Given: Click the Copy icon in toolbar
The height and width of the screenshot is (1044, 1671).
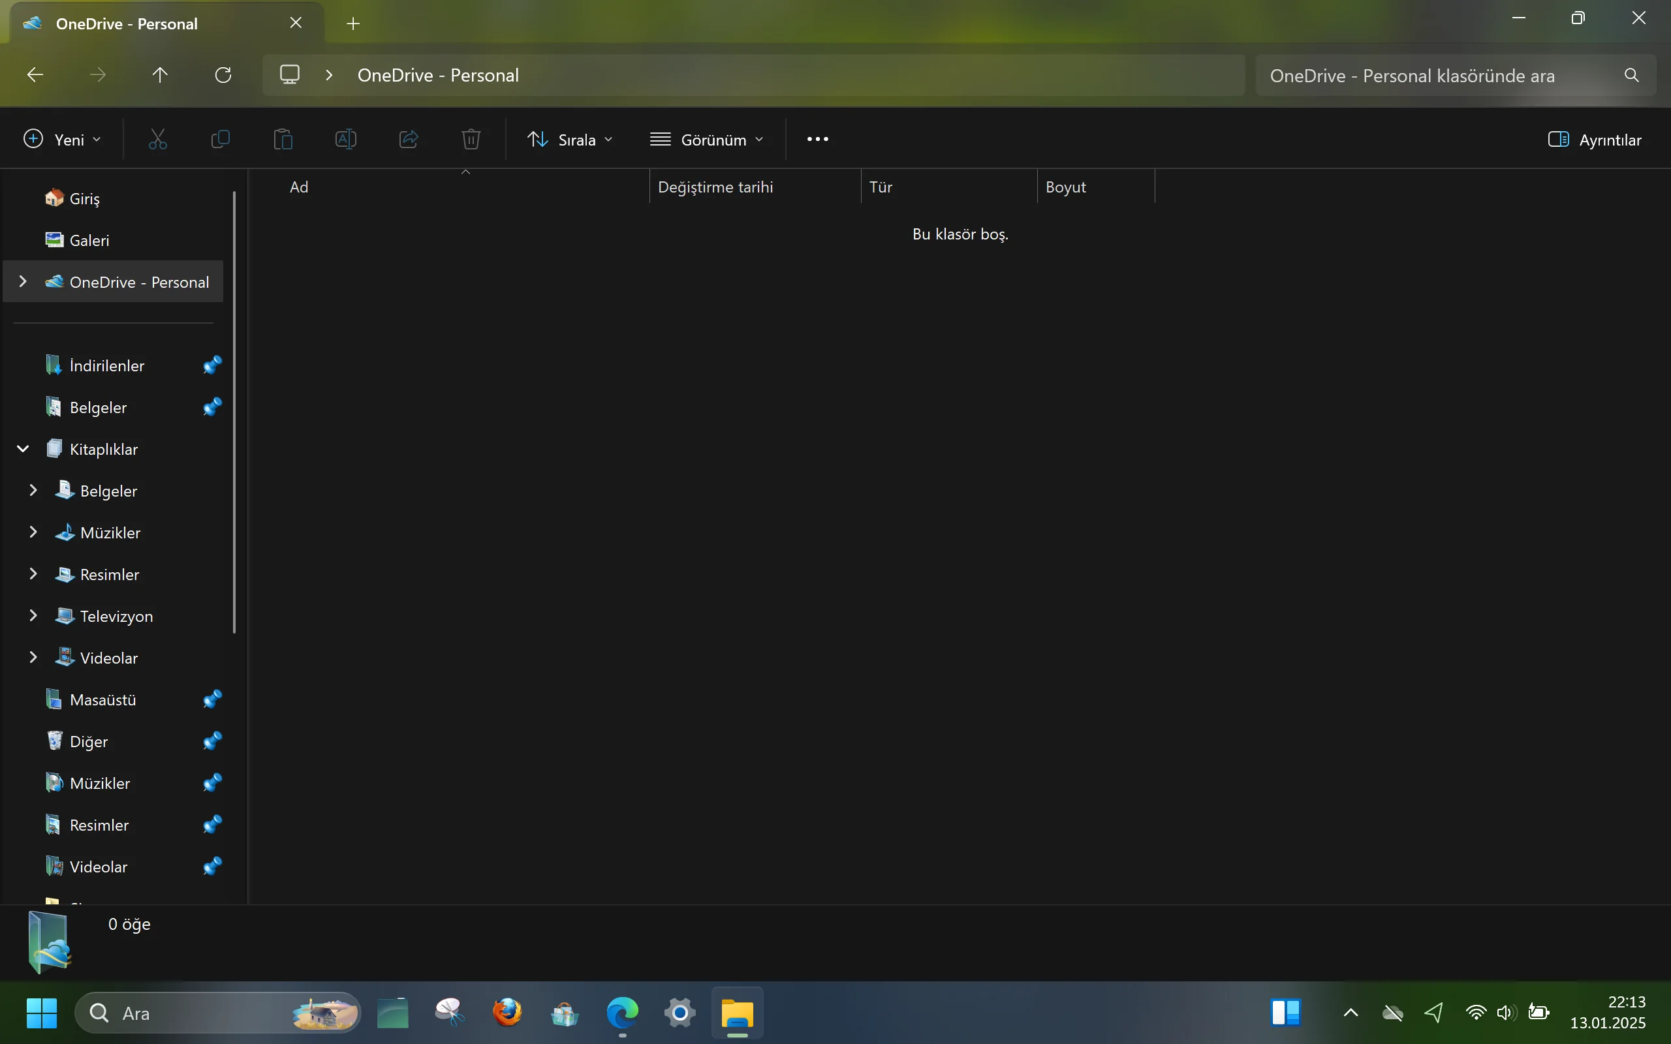Looking at the screenshot, I should pos(220,140).
